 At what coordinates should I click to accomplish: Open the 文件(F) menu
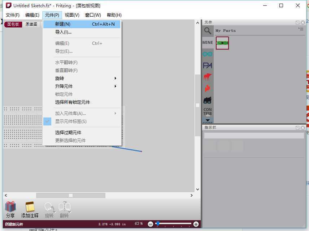click(13, 15)
